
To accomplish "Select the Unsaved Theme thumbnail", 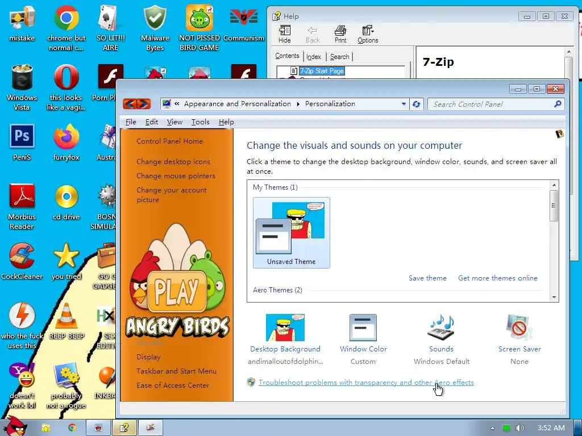I will tap(292, 233).
